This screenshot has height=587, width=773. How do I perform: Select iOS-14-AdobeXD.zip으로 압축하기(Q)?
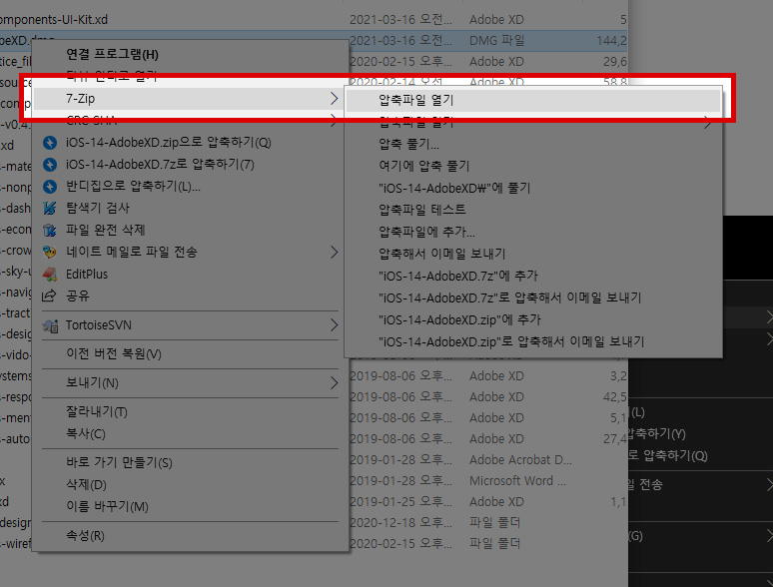pos(169,143)
